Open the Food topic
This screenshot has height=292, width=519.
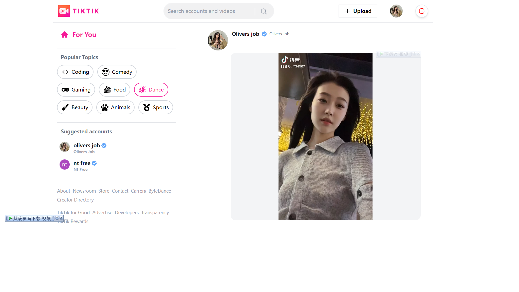click(x=114, y=89)
